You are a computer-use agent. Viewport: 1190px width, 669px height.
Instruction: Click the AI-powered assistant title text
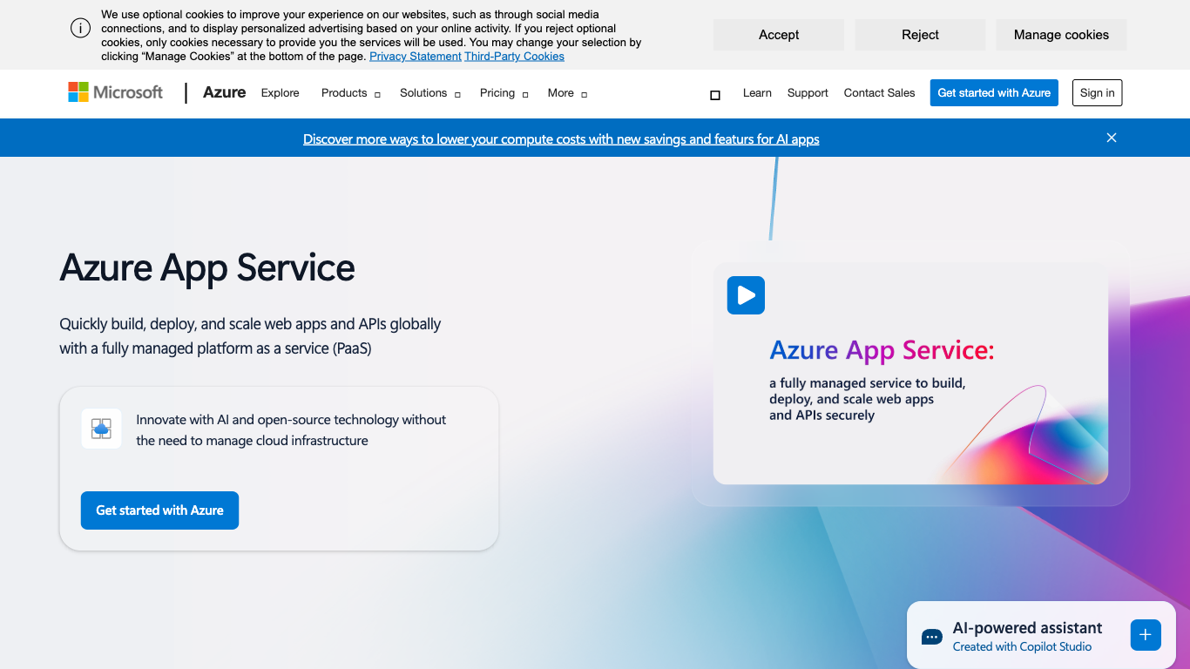(x=1027, y=628)
